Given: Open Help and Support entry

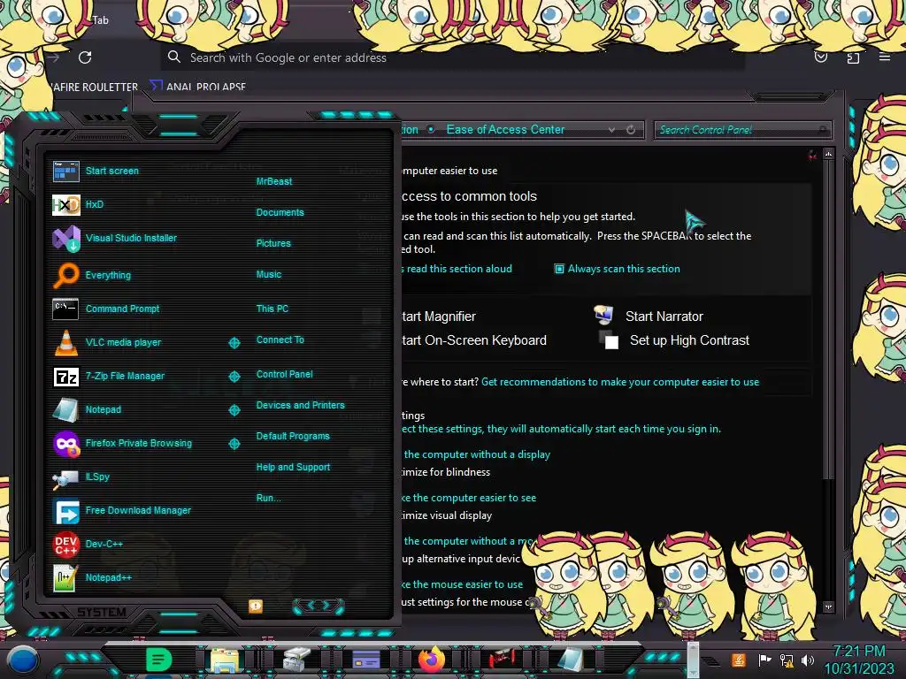Looking at the screenshot, I should [293, 467].
